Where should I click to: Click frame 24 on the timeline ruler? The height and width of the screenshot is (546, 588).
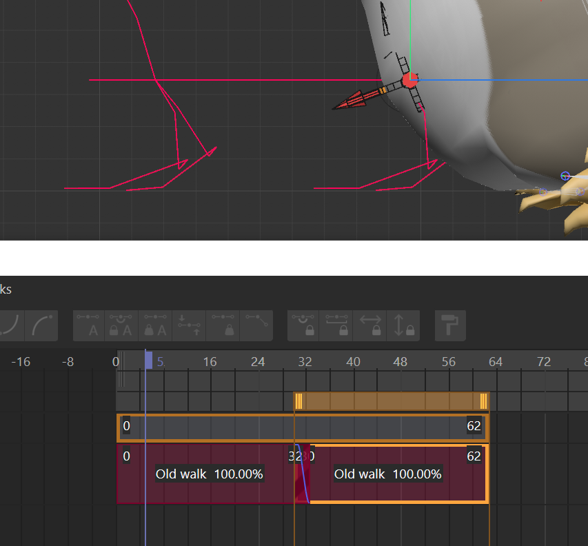point(258,362)
